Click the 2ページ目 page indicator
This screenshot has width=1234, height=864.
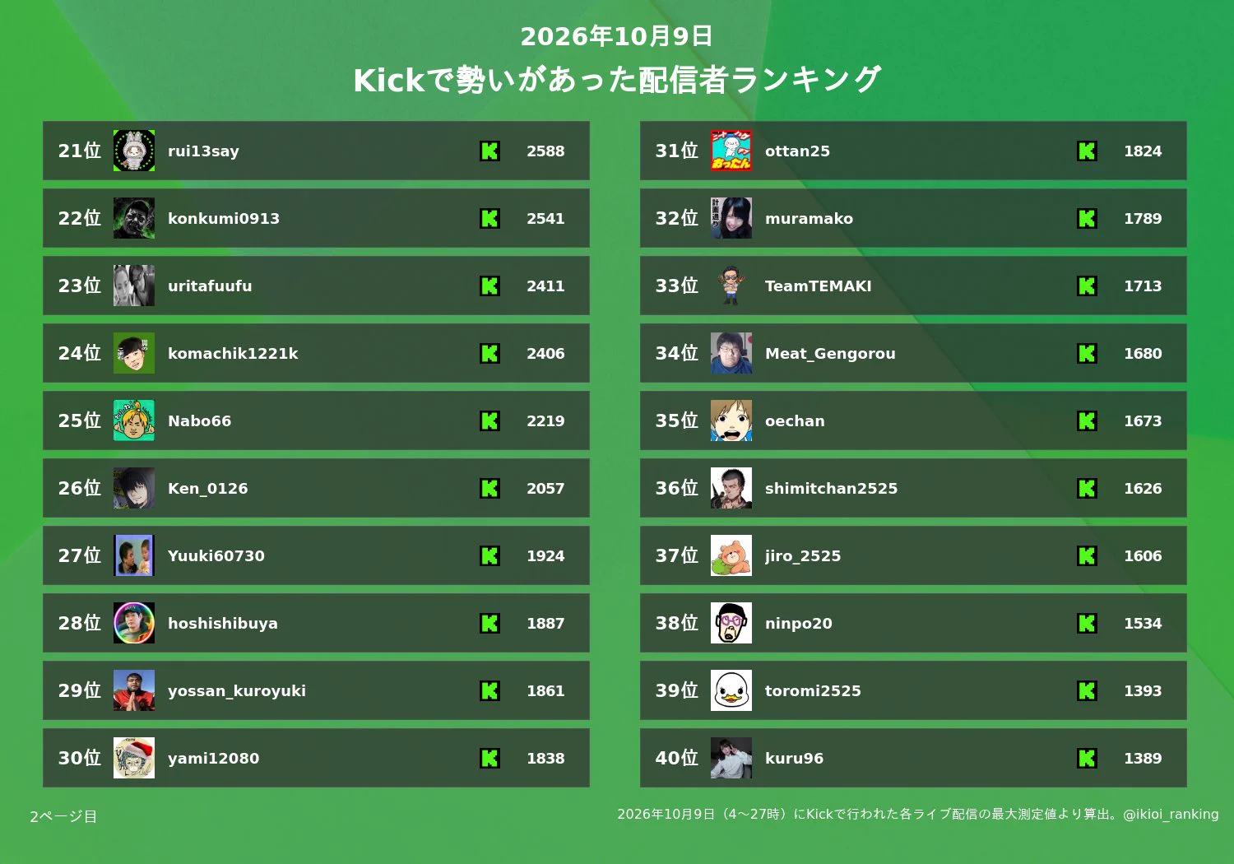pyautogui.click(x=63, y=816)
